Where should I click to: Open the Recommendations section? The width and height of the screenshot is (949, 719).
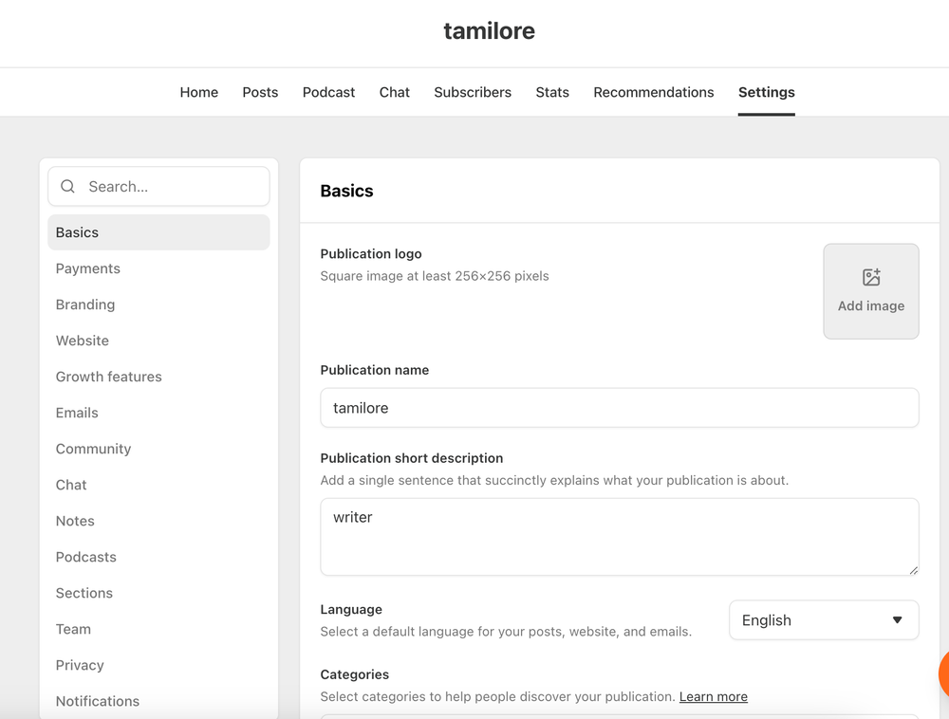653,92
